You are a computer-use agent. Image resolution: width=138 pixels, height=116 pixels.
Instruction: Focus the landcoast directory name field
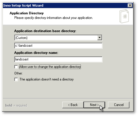(x=58, y=59)
